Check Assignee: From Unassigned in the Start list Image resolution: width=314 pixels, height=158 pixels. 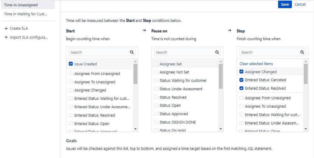tap(71, 74)
